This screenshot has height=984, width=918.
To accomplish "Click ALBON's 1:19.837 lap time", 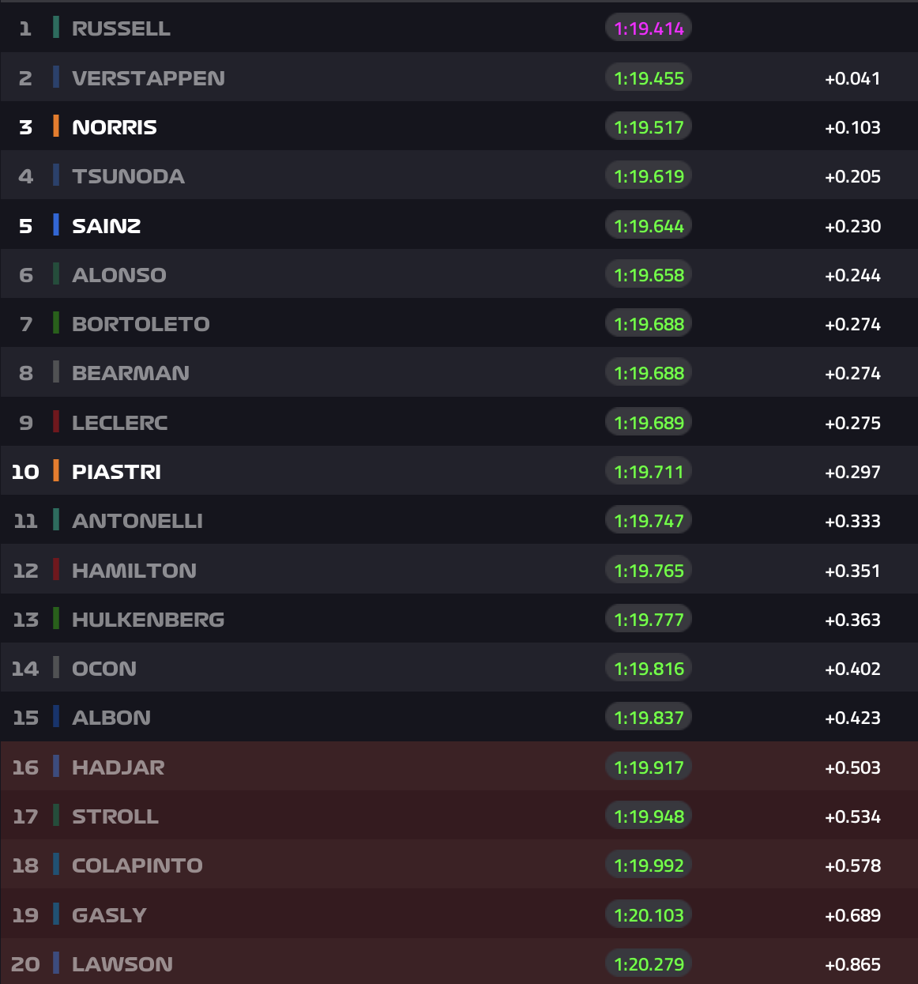I will click(x=649, y=718).
